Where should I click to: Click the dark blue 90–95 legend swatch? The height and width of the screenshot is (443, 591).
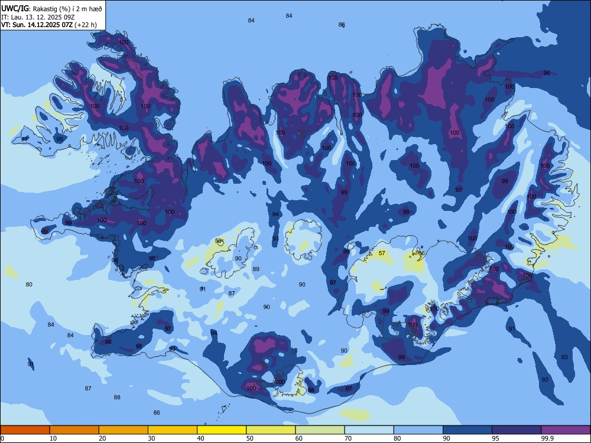point(467,430)
